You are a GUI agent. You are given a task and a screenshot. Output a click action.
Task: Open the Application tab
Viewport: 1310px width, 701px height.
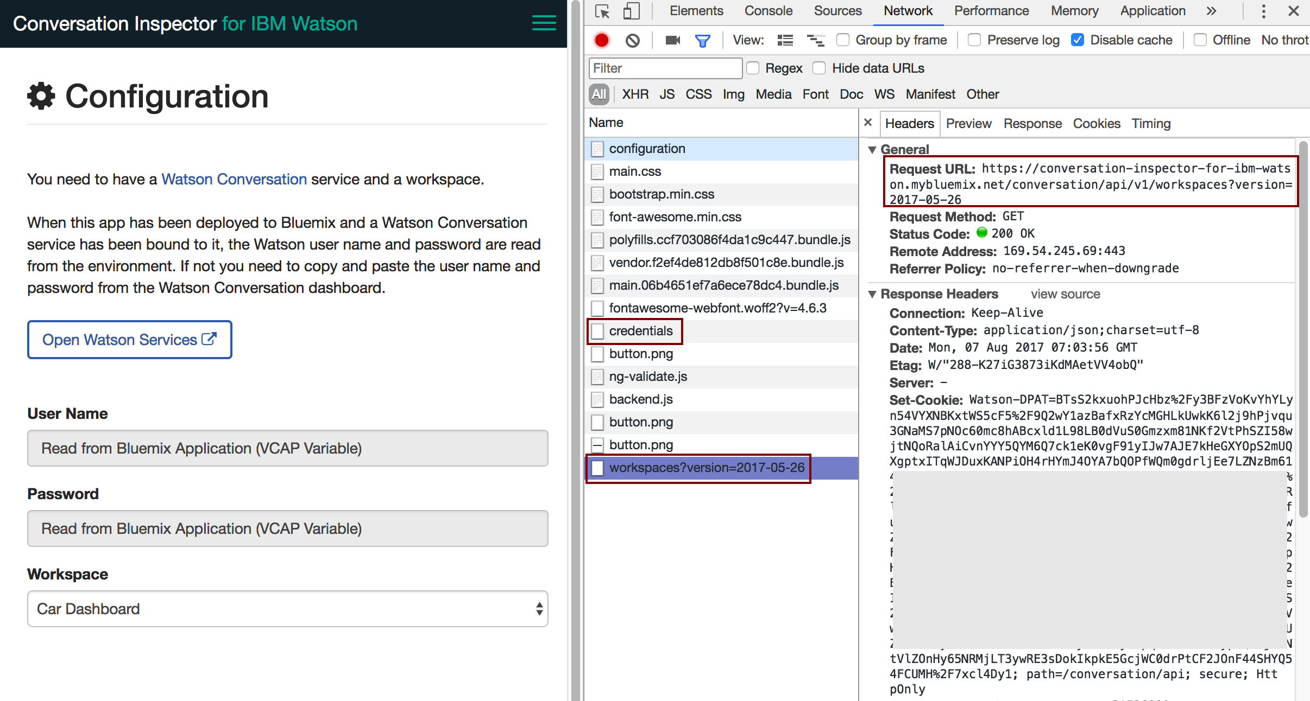(x=1153, y=11)
